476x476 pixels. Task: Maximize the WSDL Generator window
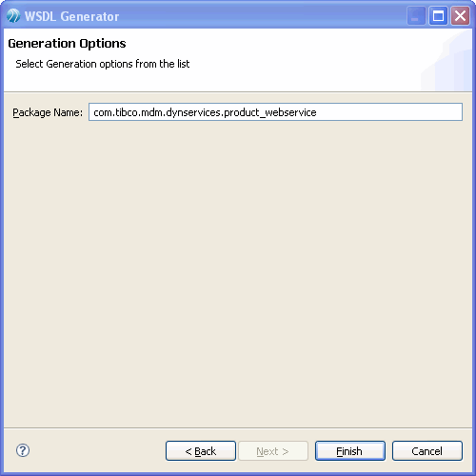[x=438, y=16]
